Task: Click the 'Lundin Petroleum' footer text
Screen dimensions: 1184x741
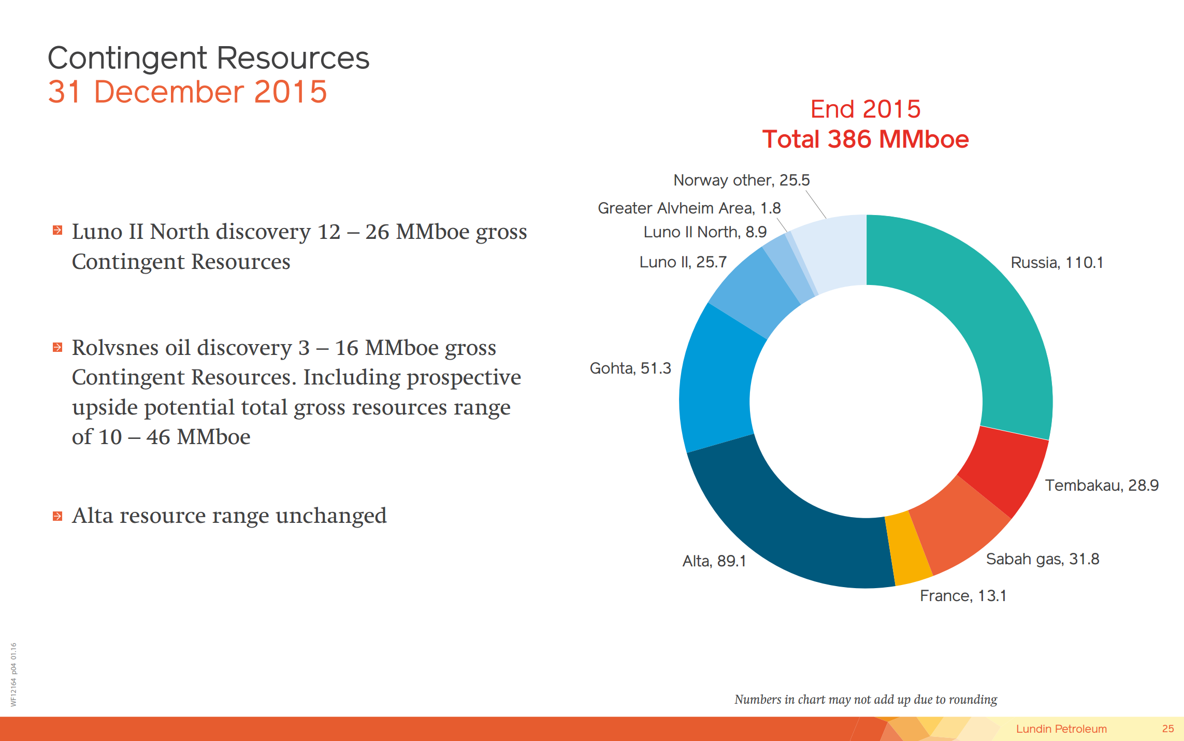Action: [x=1061, y=729]
